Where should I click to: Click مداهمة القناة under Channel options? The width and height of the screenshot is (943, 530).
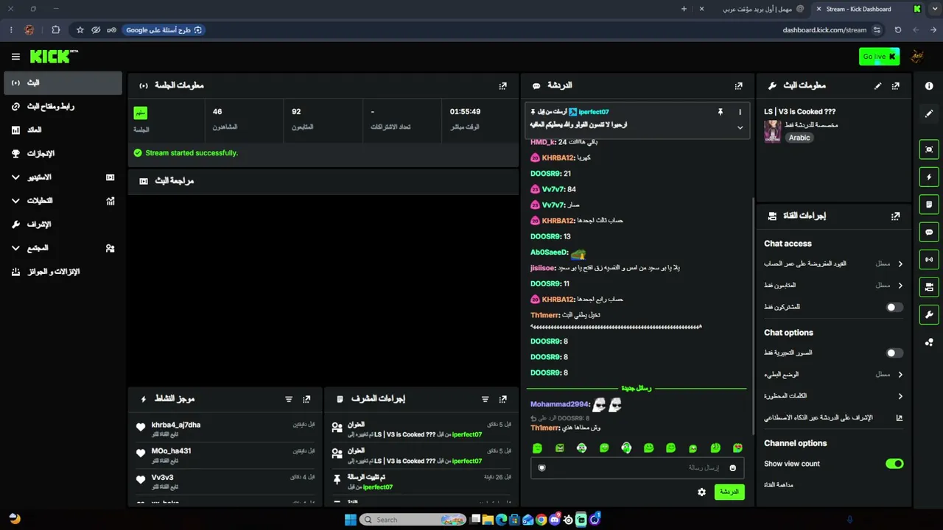point(779,485)
